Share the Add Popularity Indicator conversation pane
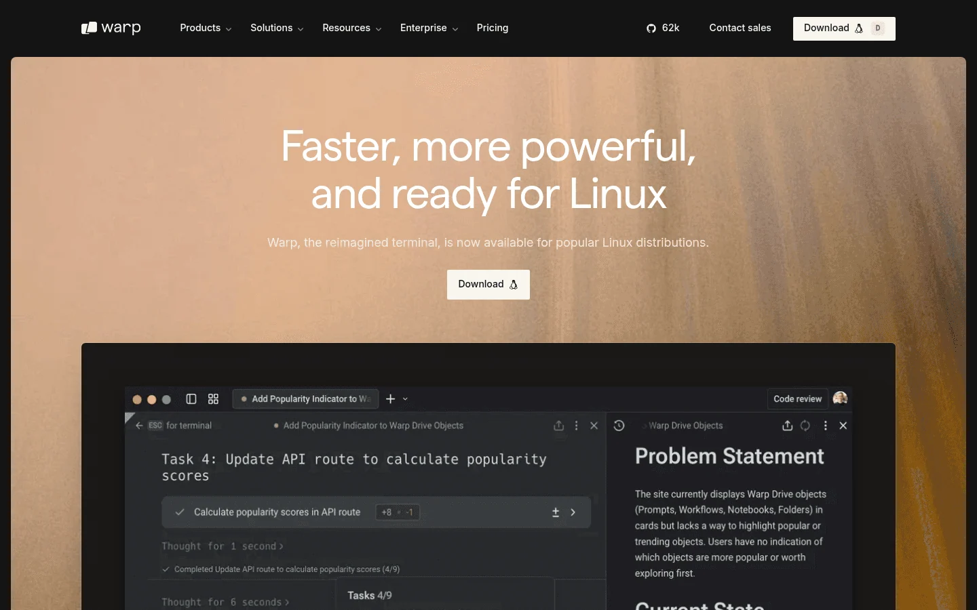The height and width of the screenshot is (610, 977). tap(558, 426)
